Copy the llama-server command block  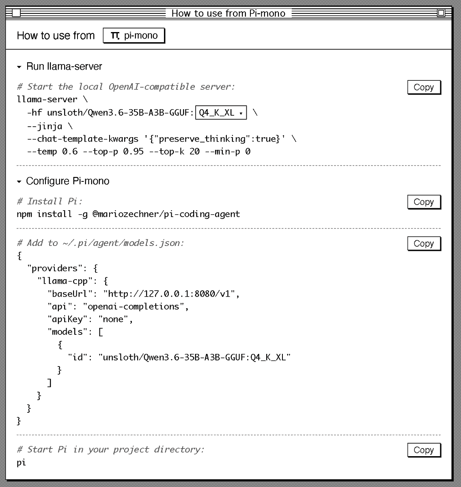coord(424,87)
